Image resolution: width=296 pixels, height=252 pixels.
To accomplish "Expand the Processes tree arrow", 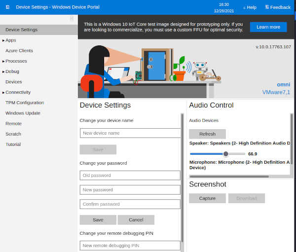I will coord(3,61).
